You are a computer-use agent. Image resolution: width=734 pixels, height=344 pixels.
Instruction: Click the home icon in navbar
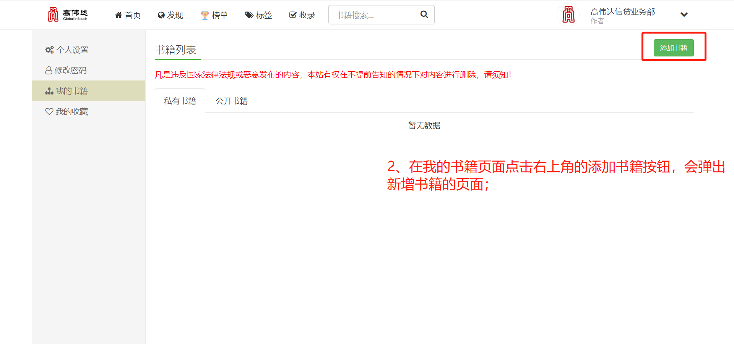pos(119,15)
